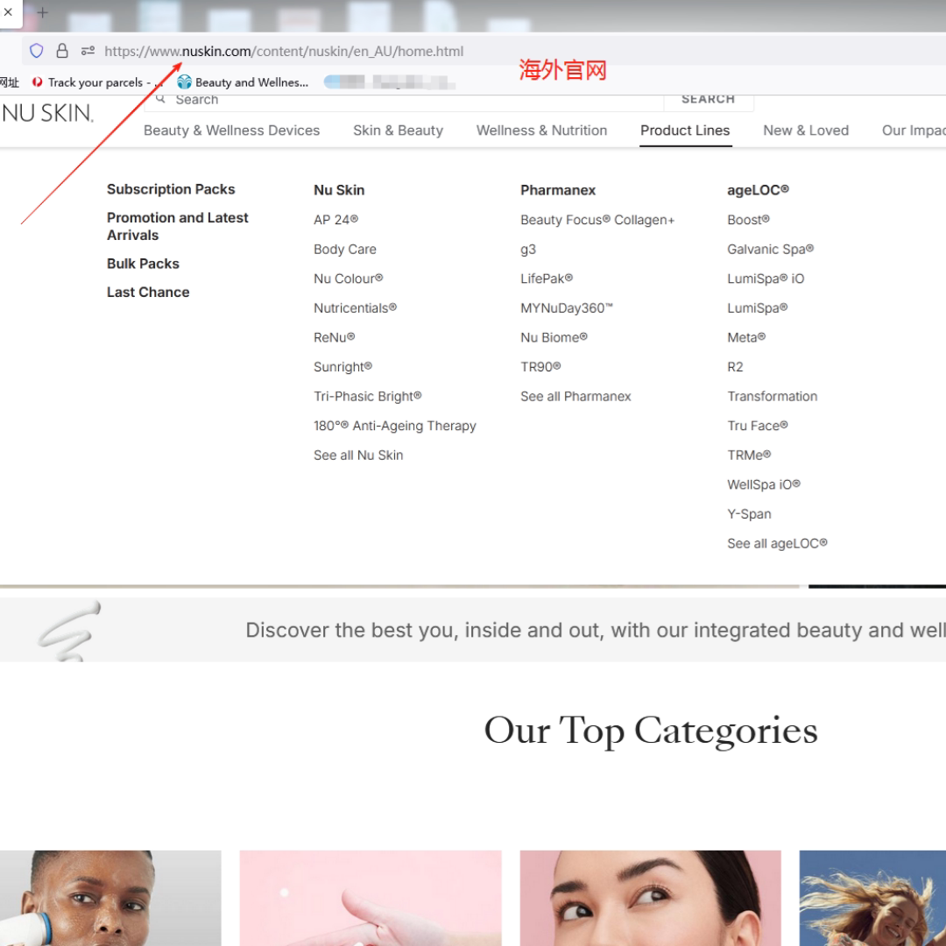Open Our Impact menu item
946x946 pixels.
(914, 131)
